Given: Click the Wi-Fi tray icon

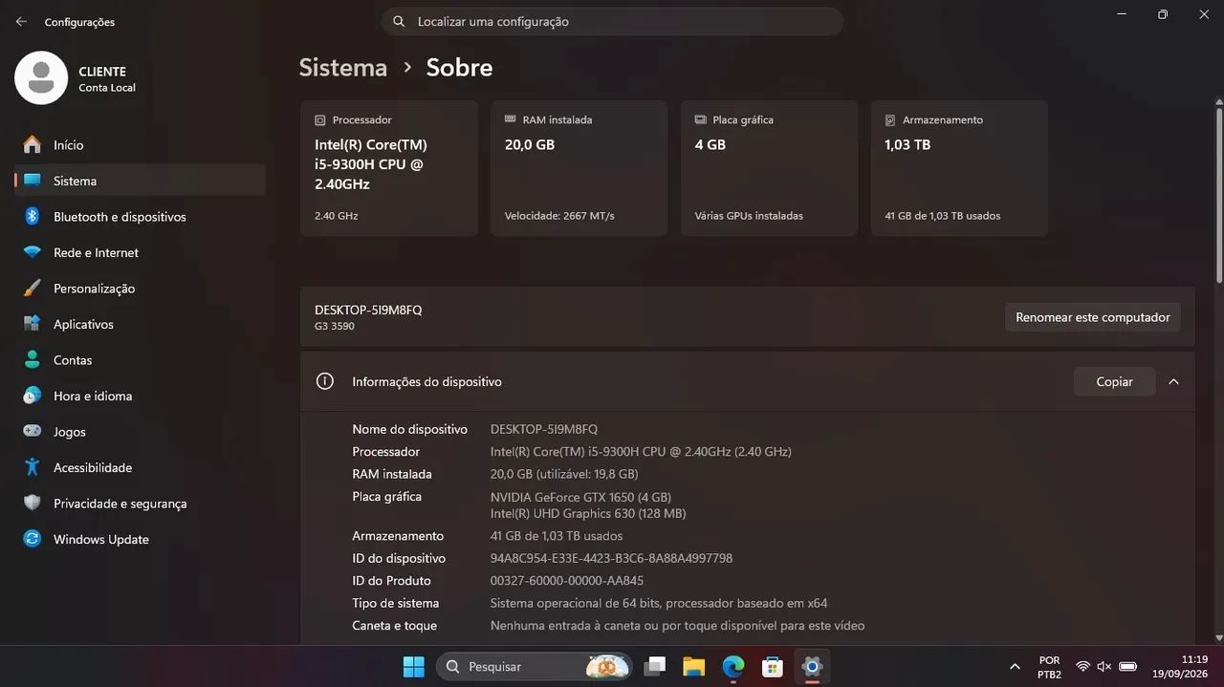Looking at the screenshot, I should click(1082, 666).
